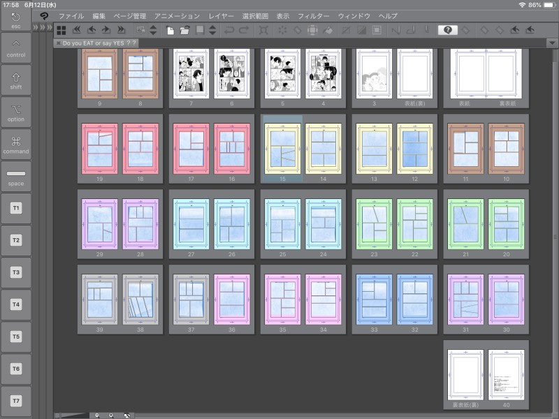The image size is (559, 419).
Task: Open the canvas tab list dropdown arrow
Action: click(552, 43)
